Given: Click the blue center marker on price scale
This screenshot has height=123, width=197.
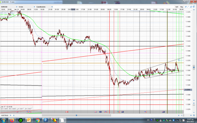Looking at the screenshot, I should click(194, 67).
